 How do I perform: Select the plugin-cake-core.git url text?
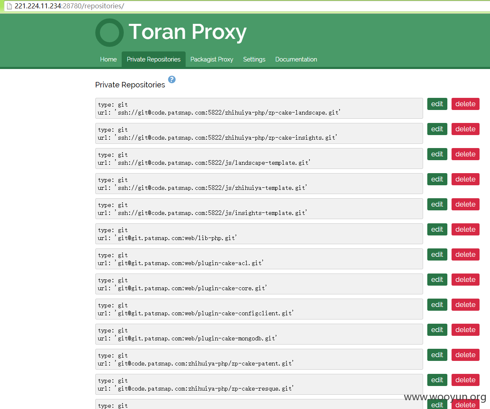click(x=182, y=288)
